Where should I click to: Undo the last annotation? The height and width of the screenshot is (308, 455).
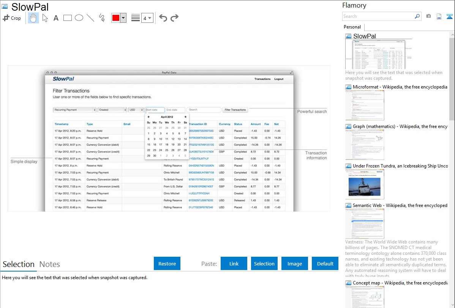click(x=163, y=18)
